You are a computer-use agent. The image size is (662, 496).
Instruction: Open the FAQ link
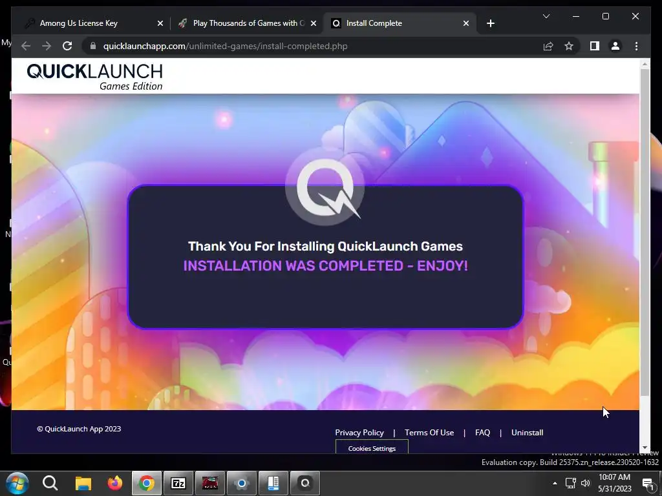coord(482,432)
